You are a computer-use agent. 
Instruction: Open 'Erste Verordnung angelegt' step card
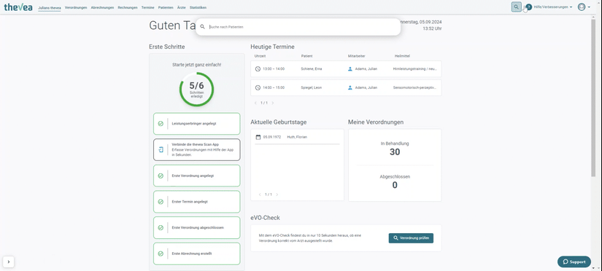pos(196,176)
